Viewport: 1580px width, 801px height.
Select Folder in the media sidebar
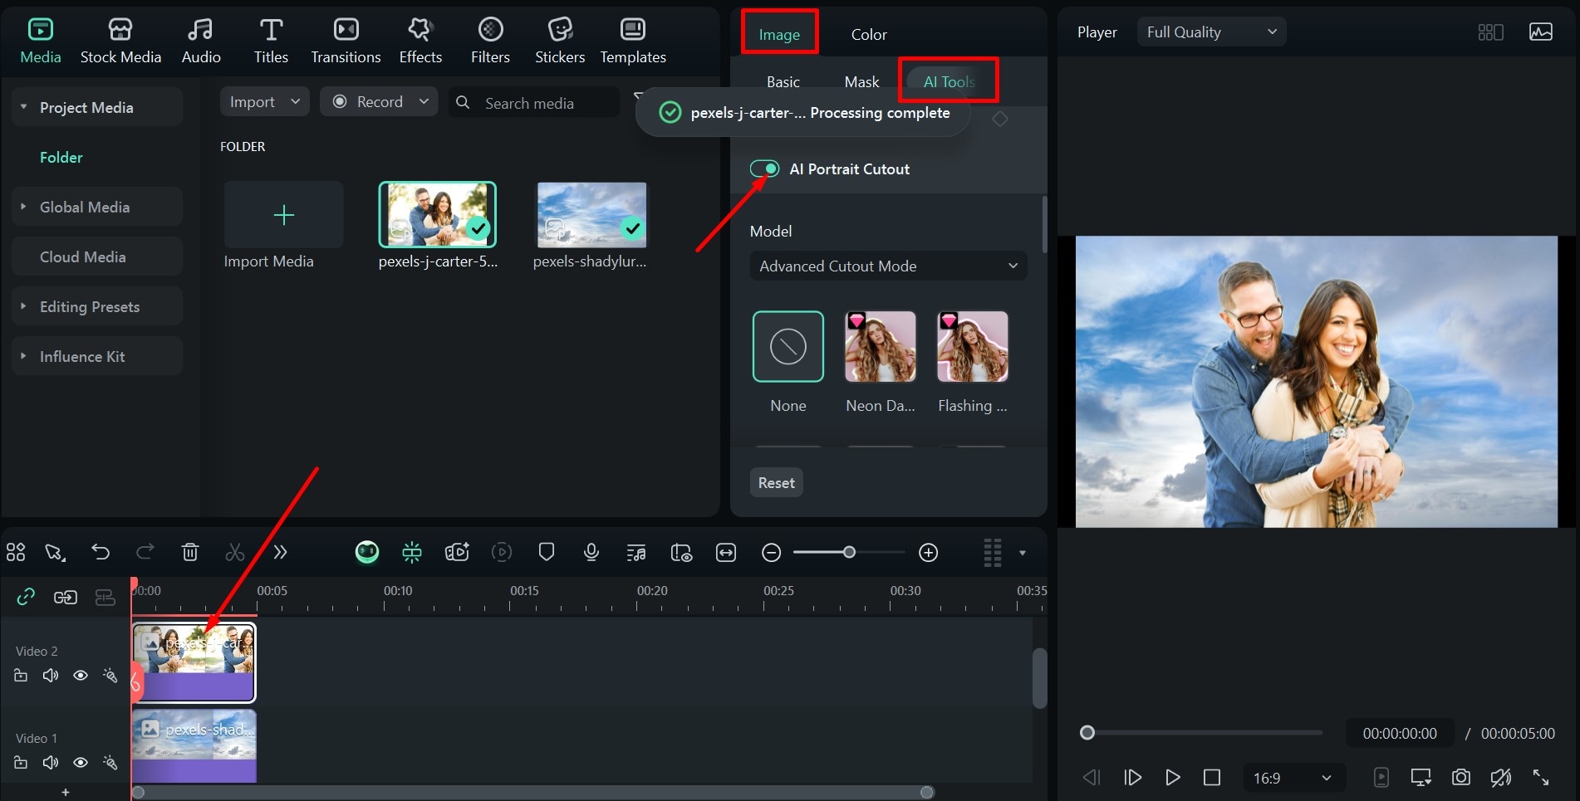coord(61,157)
